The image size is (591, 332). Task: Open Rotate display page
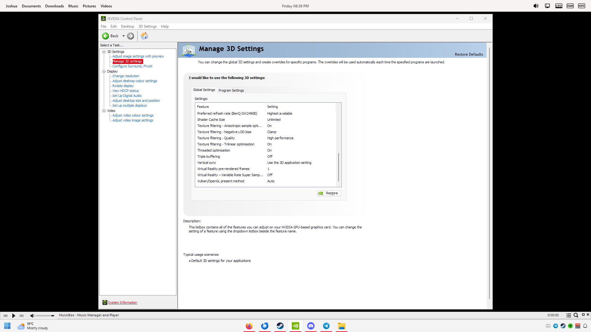coord(123,86)
